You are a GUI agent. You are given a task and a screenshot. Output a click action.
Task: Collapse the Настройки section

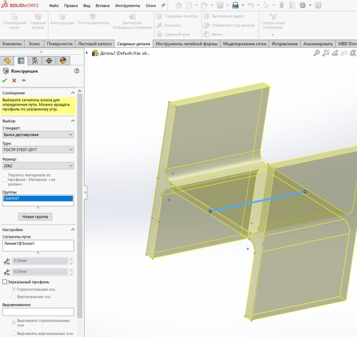coord(73,230)
